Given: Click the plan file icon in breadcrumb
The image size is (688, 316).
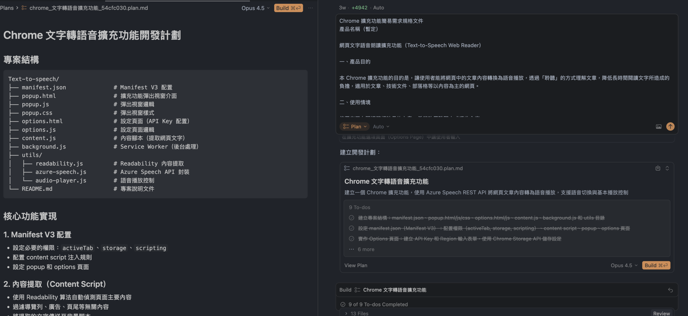Looking at the screenshot, I should [x=24, y=8].
